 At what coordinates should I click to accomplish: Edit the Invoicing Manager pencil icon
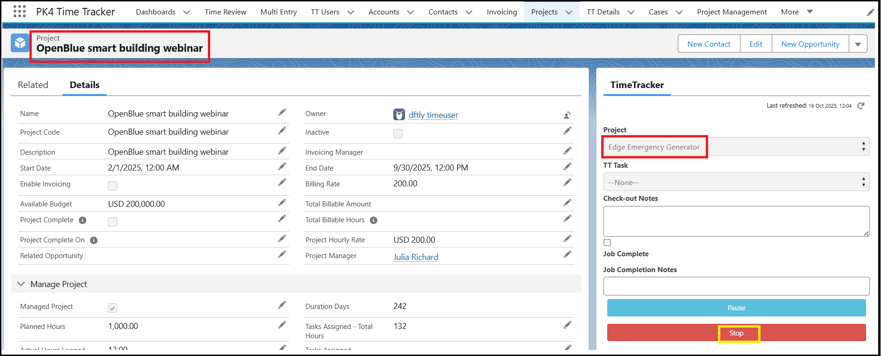coord(568,151)
